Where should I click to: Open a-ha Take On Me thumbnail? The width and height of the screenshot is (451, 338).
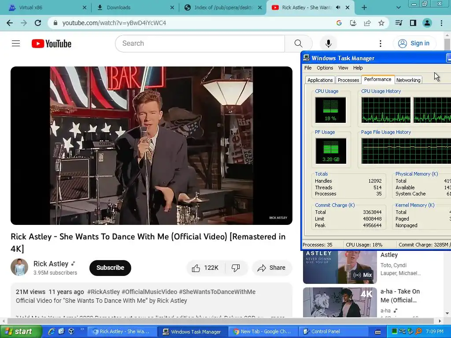click(x=340, y=302)
